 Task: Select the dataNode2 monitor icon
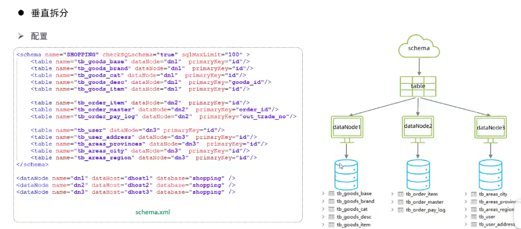pos(418,127)
